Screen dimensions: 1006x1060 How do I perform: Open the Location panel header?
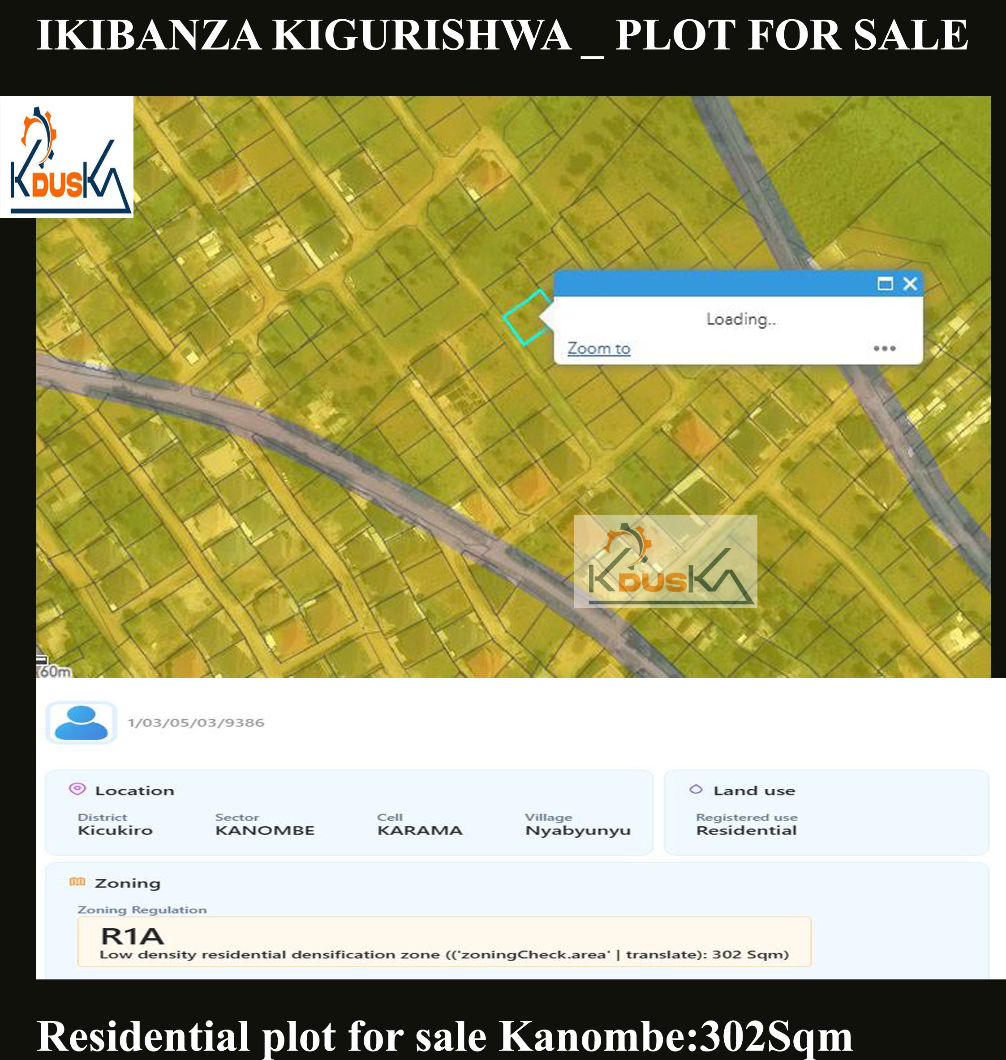135,791
